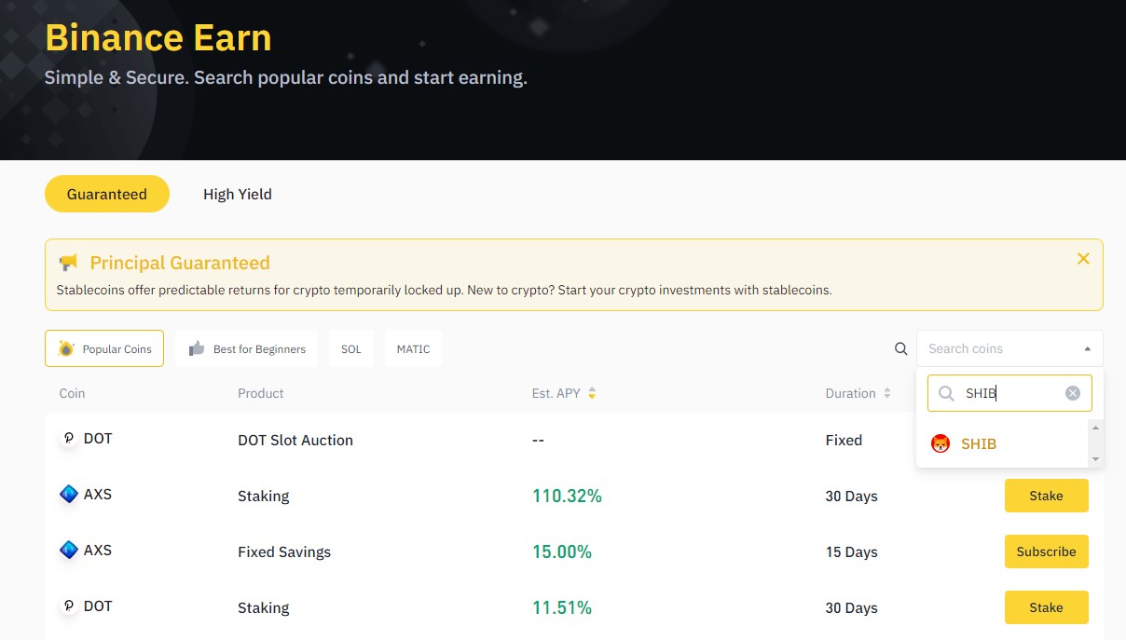The height and width of the screenshot is (640, 1126).
Task: Click the AXS logo in Fixed Savings row
Action: pos(68,551)
